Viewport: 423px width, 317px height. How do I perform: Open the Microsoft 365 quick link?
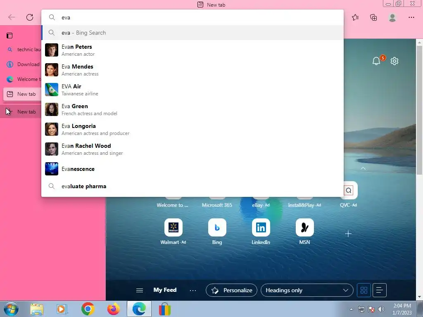click(217, 205)
